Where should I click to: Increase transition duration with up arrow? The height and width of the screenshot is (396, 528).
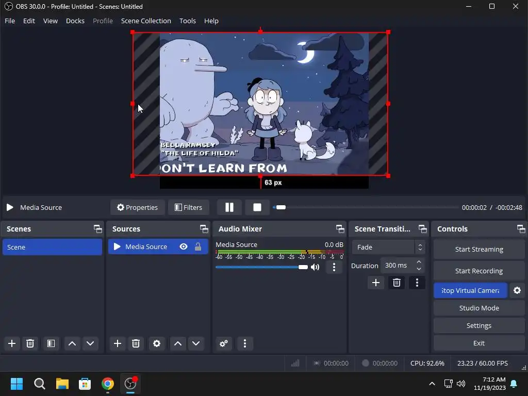coord(419,262)
